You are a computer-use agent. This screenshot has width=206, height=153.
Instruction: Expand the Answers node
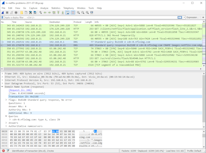(6, 123)
